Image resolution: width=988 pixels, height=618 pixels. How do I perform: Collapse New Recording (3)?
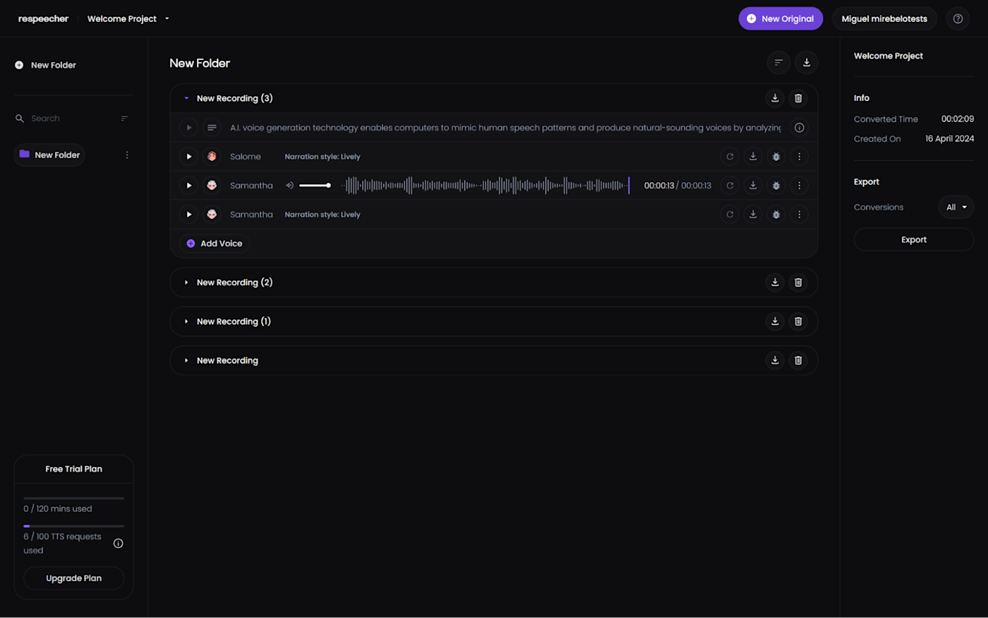pos(186,98)
